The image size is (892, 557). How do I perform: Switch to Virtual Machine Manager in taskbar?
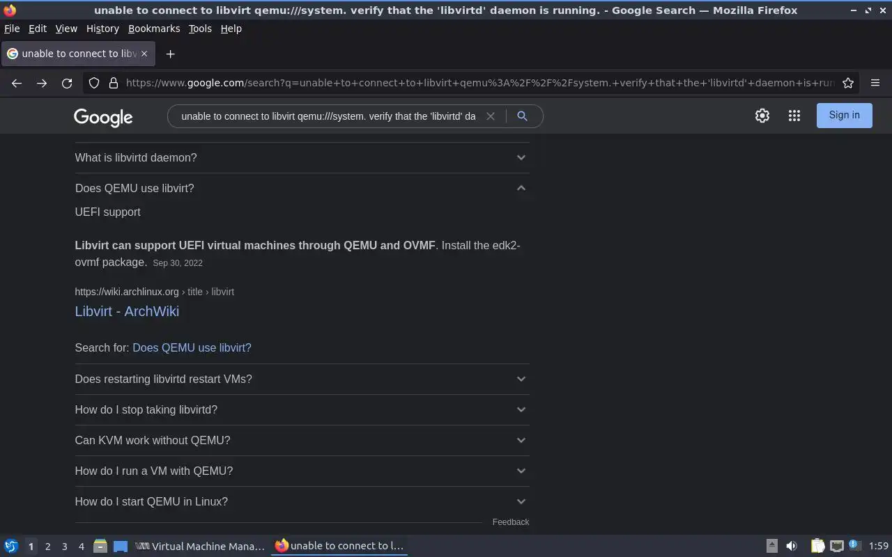click(201, 546)
